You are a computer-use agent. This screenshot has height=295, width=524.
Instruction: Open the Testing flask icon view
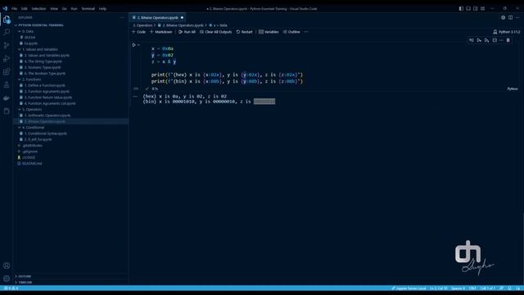(7, 85)
